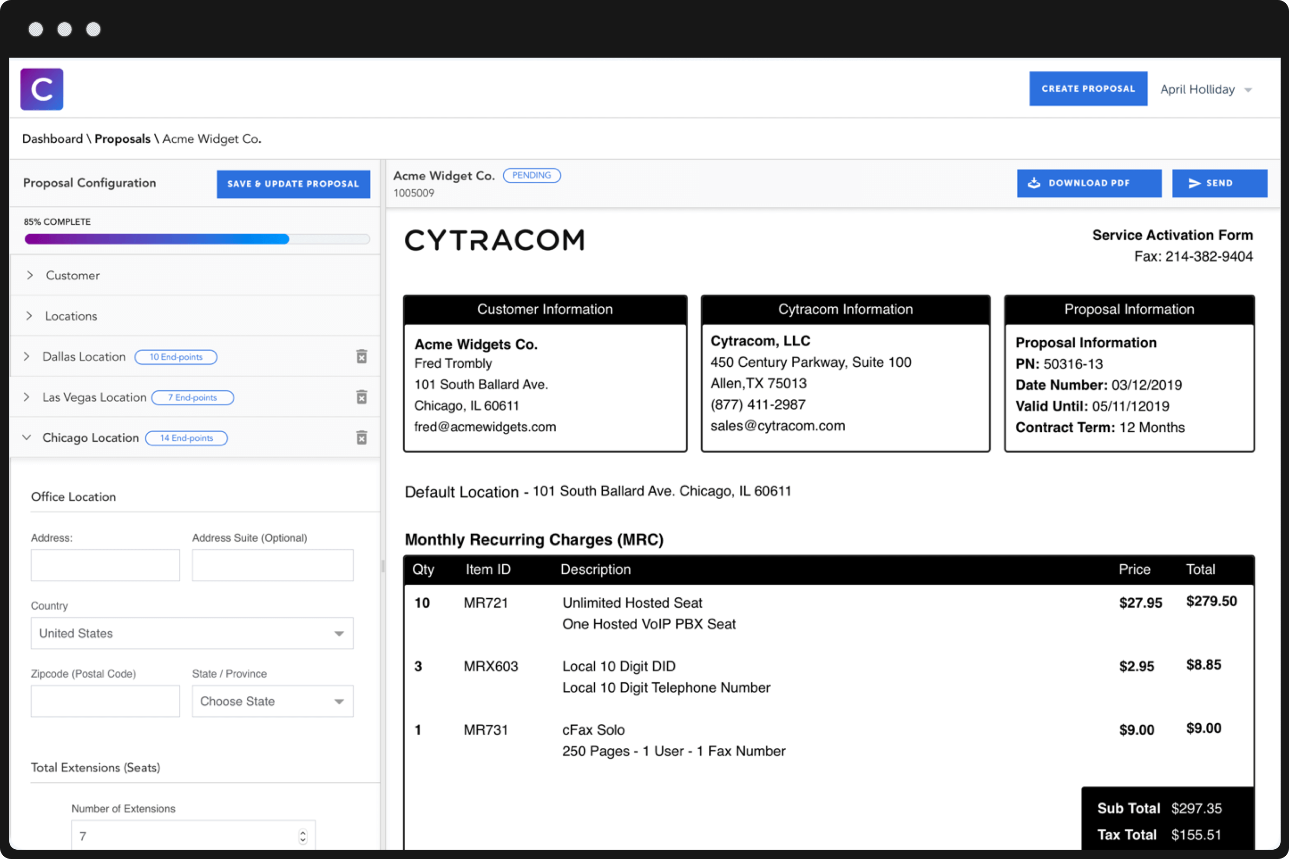Expand the Locations section
The height and width of the screenshot is (859, 1289).
(195, 316)
